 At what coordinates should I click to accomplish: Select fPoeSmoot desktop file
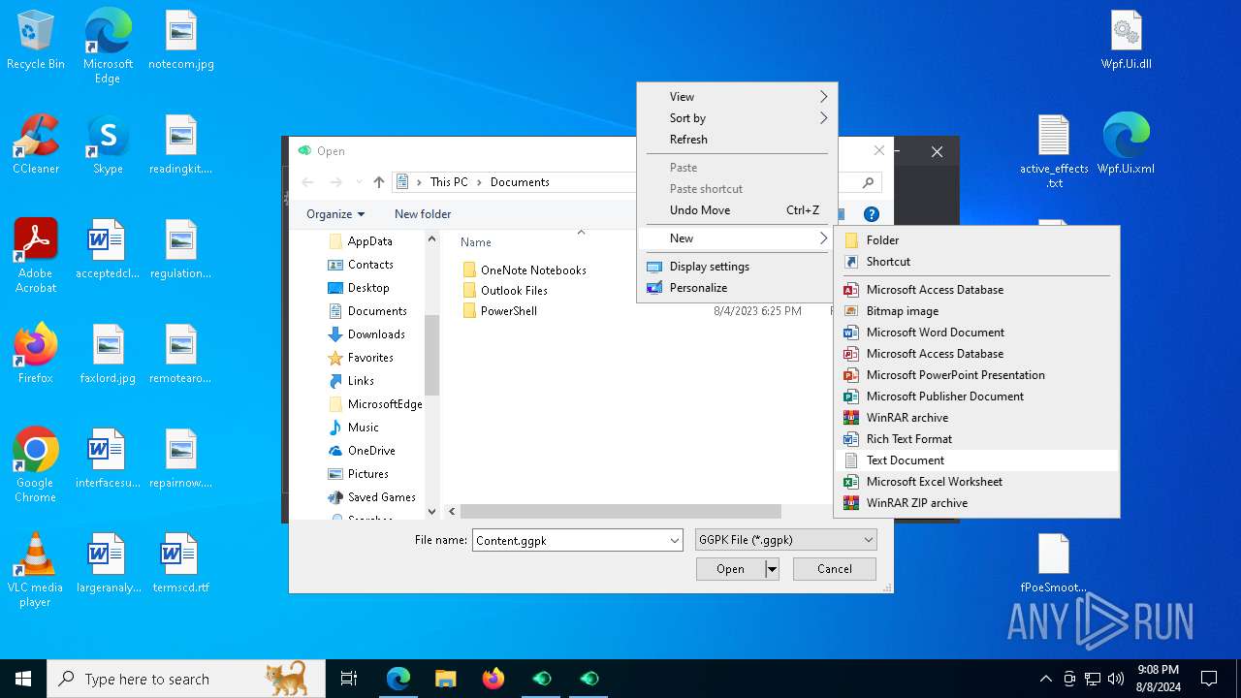[x=1054, y=563]
